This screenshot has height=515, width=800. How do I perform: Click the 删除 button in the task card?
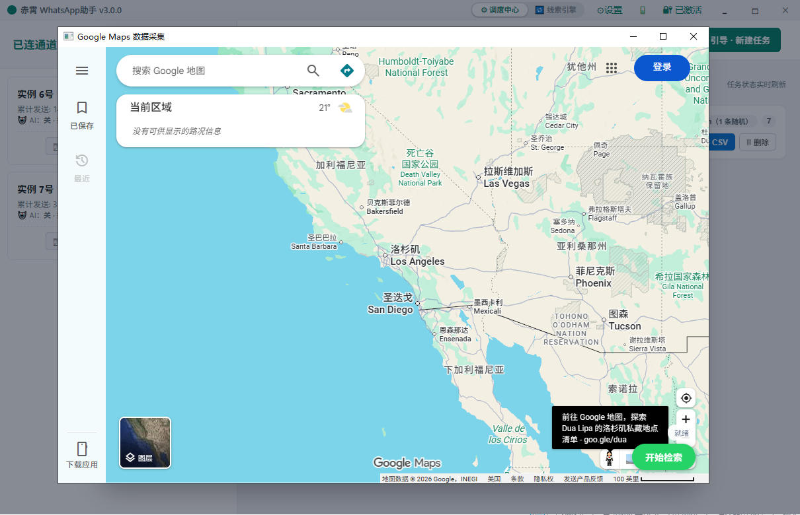pyautogui.click(x=757, y=142)
